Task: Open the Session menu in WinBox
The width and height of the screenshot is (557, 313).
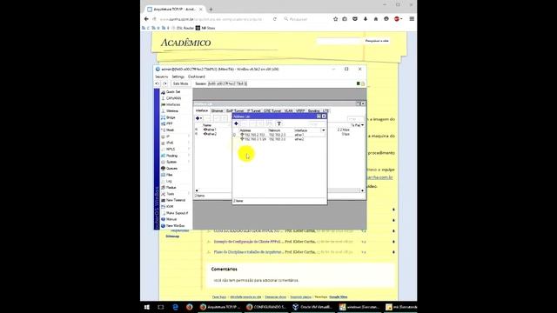Action: (x=162, y=77)
